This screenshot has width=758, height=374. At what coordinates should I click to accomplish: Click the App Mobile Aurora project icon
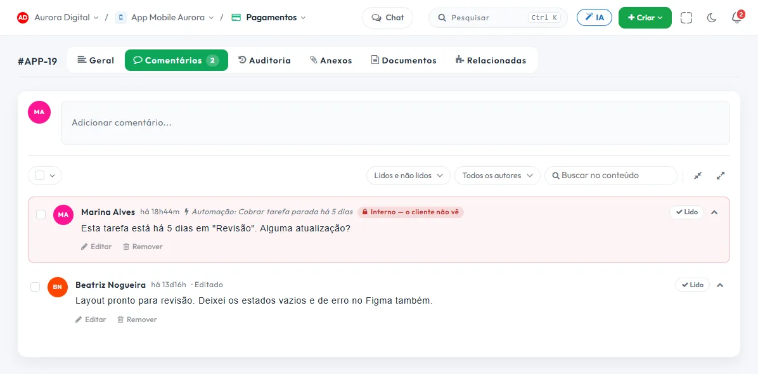121,17
